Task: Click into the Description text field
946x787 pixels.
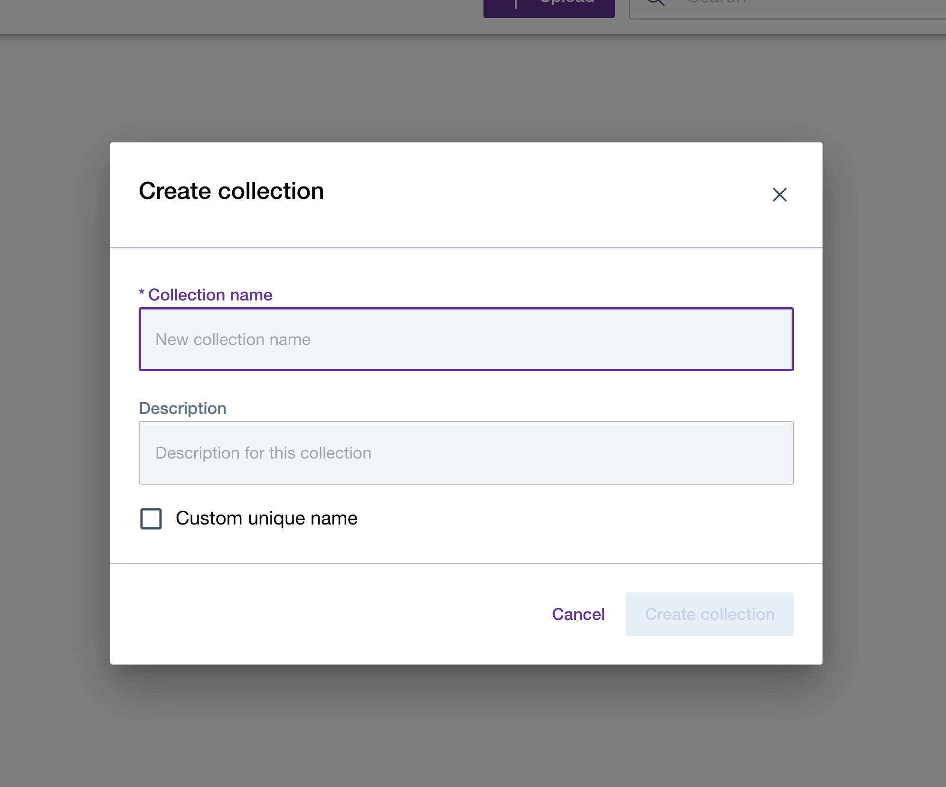Action: [x=466, y=453]
